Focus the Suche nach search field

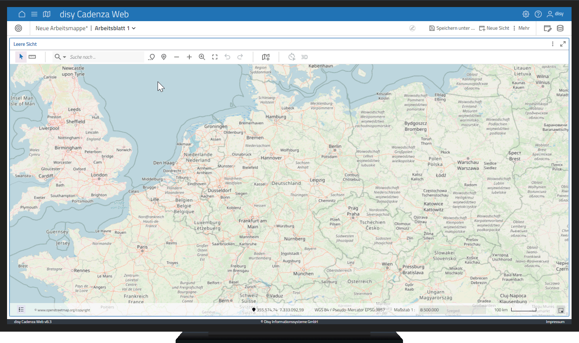[x=106, y=57]
